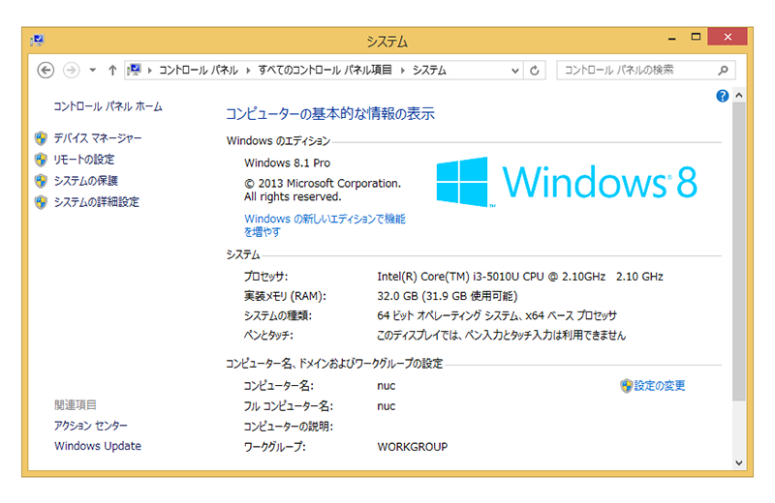This screenshot has height=503, width=775.
Task: Open コントロール パネル ホーム link
Action: tap(108, 106)
